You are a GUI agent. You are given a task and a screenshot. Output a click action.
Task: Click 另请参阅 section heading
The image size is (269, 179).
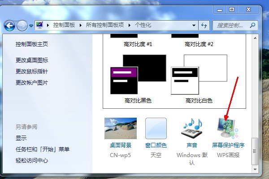coord(26,127)
